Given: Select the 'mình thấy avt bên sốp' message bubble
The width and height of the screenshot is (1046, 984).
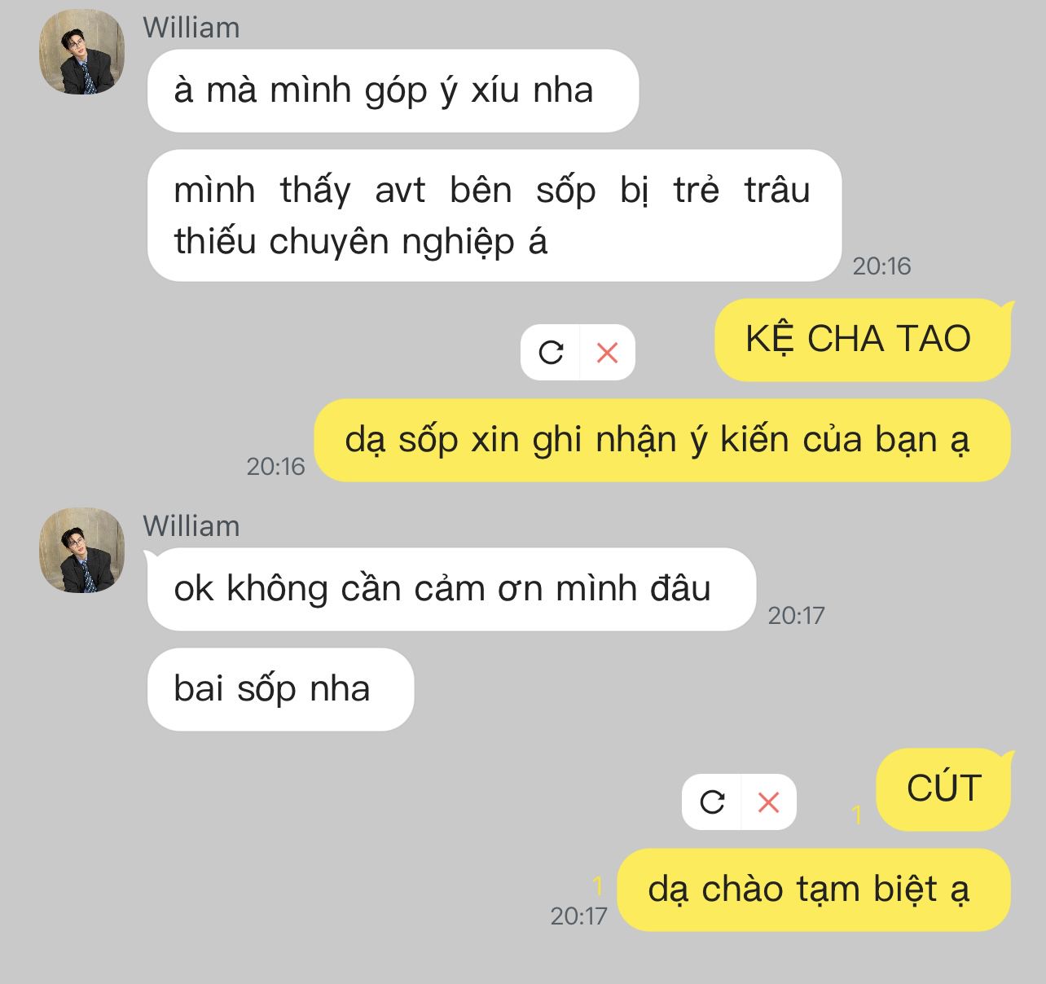Looking at the screenshot, I should click(x=494, y=215).
